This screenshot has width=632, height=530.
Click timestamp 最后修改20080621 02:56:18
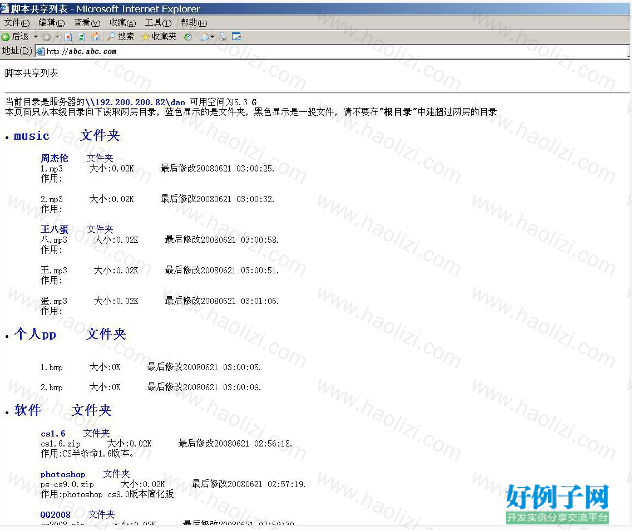pyautogui.click(x=235, y=444)
